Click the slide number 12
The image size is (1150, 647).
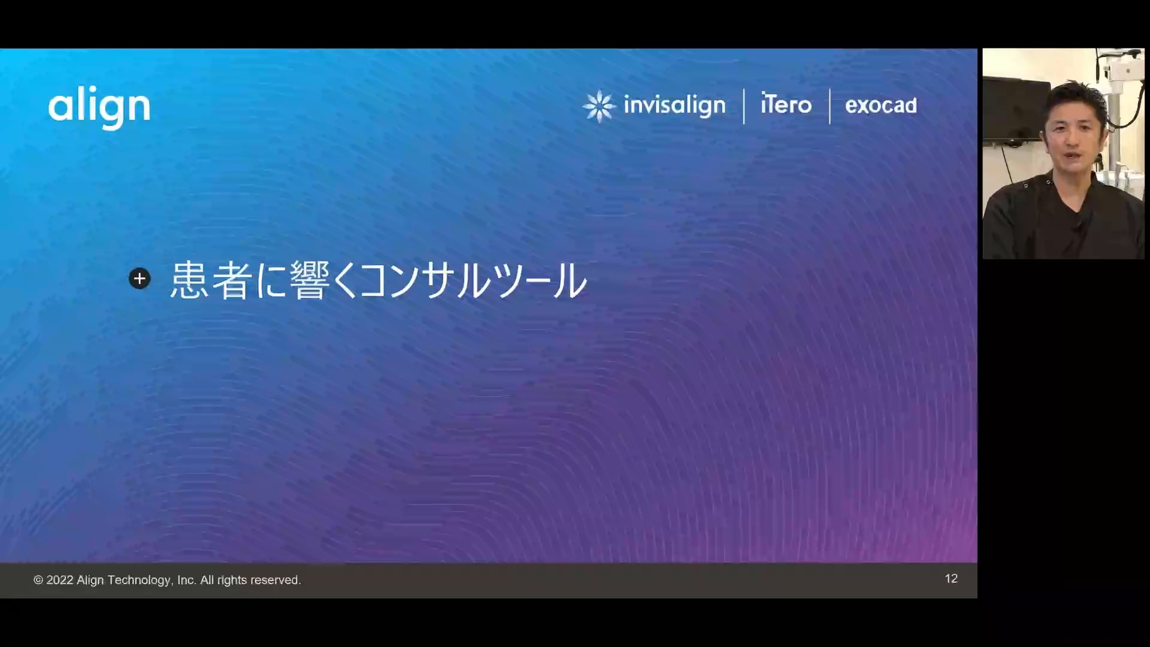(x=951, y=578)
